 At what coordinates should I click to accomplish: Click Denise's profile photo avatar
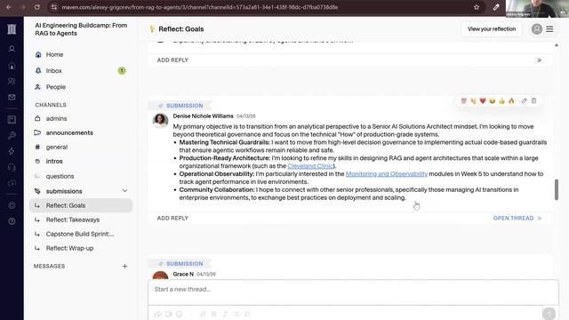point(160,121)
